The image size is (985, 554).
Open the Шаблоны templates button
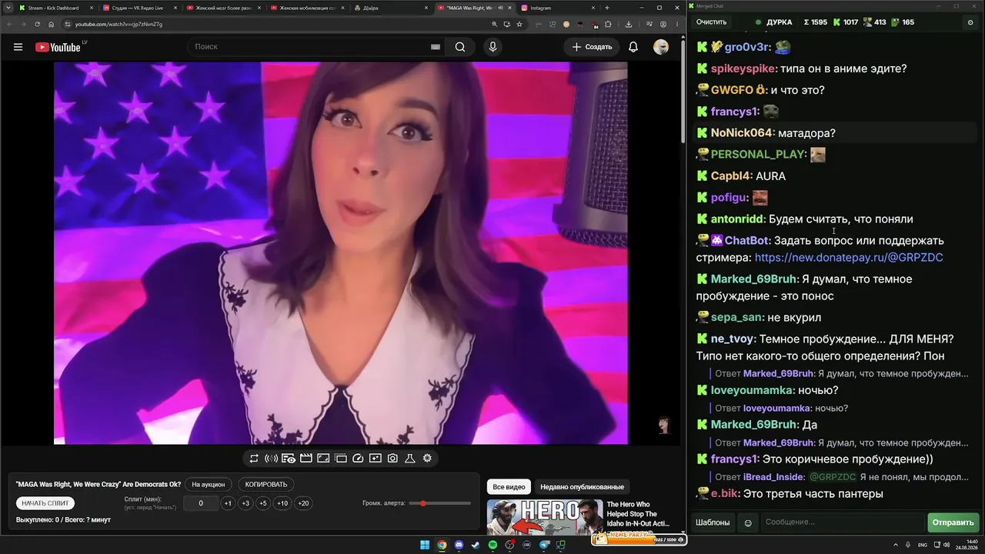point(713,522)
